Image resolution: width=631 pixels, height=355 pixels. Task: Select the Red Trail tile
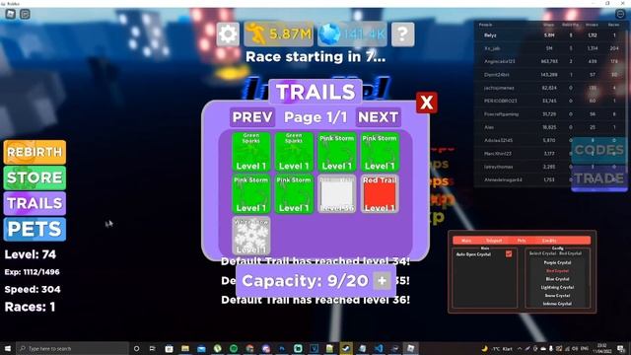(x=380, y=193)
